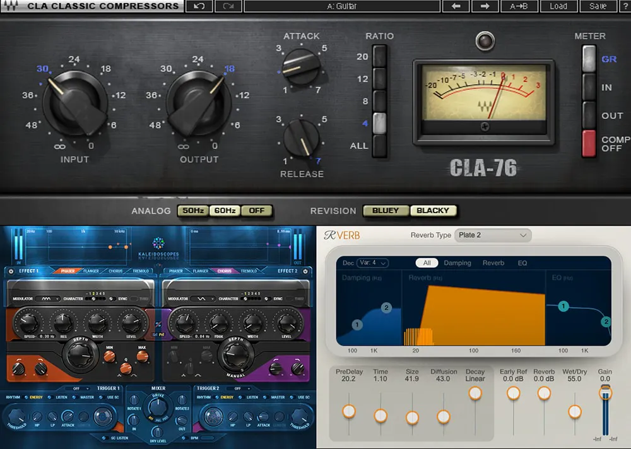Click the Mixer Drive knob
Screen dimensions: 631x449
[x=158, y=406]
